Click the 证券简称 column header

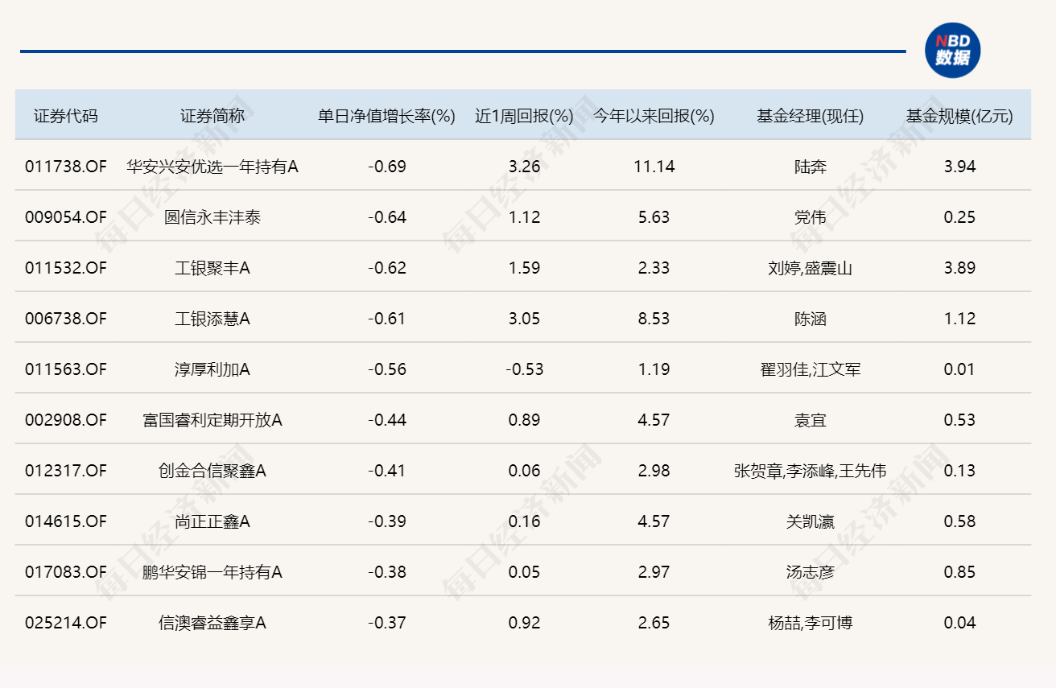[212, 116]
